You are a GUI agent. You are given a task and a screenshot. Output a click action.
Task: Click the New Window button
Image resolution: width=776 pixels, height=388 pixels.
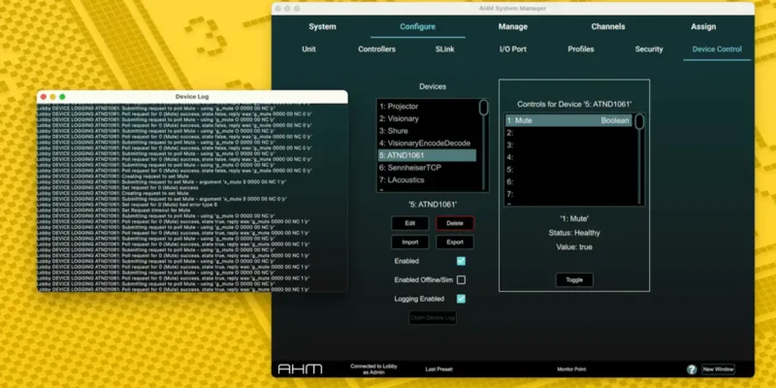coord(718,370)
